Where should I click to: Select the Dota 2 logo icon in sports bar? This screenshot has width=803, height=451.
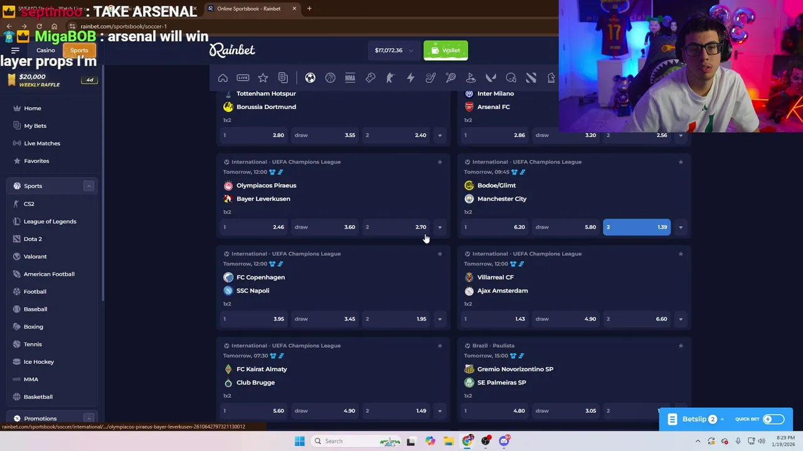[x=531, y=78]
